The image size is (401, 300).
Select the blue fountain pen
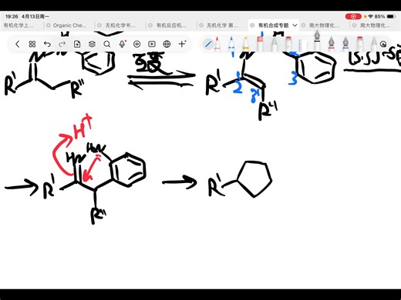345,44
